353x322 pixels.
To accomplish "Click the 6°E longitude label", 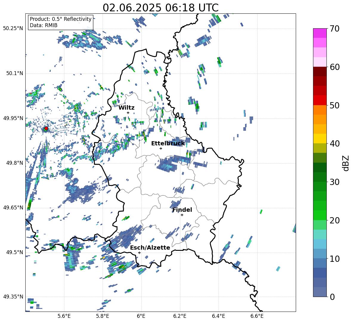I will (141, 316).
